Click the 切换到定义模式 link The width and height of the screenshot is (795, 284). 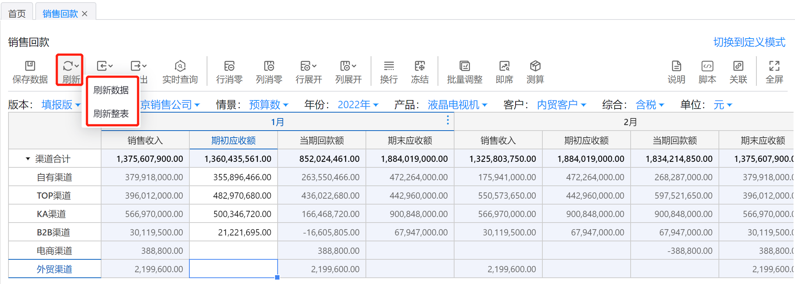[x=749, y=42]
